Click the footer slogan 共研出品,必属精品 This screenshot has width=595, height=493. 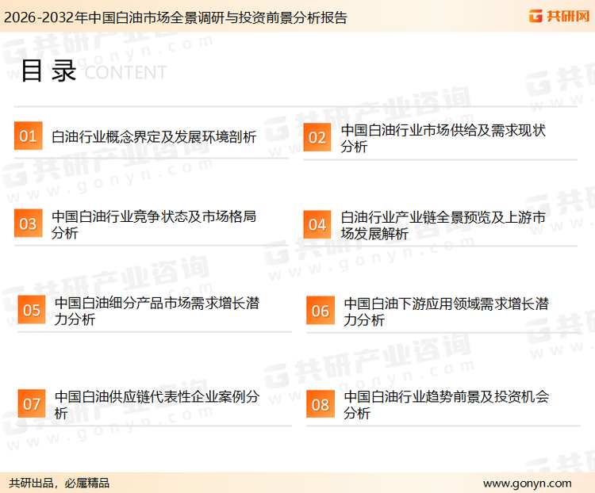(x=59, y=483)
